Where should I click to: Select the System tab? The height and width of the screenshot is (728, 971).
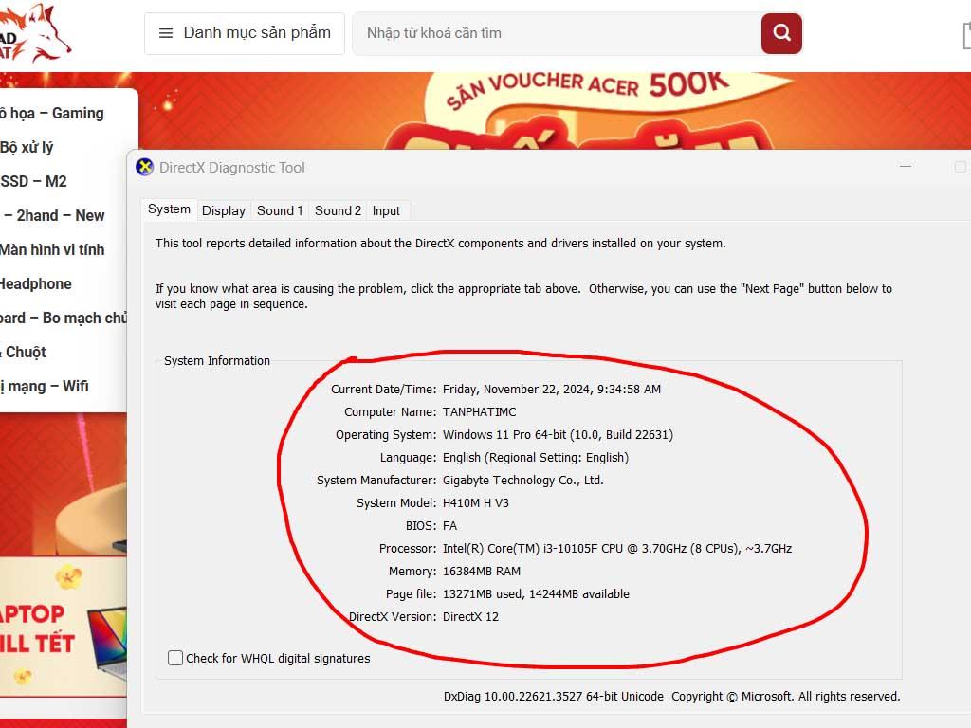coord(169,209)
